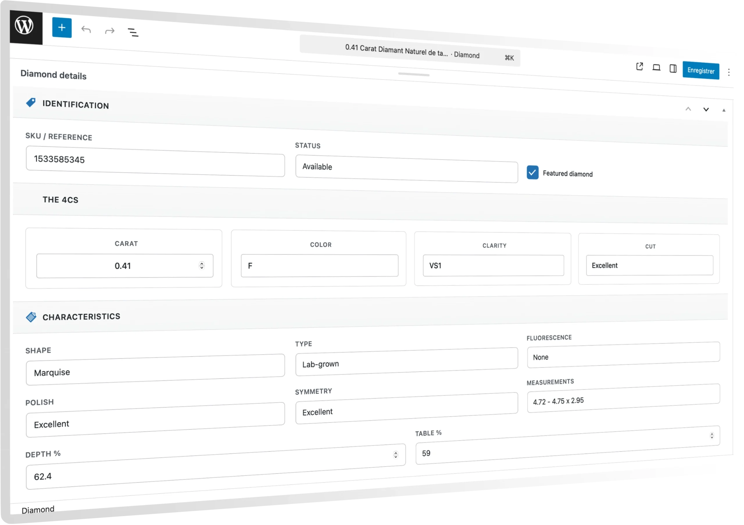Click the view post external link icon
Screen dimensions: 744x525
pyautogui.click(x=639, y=67)
